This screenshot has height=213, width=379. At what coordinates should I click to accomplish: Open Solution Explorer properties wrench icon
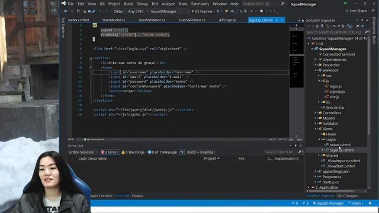[x=357, y=26]
